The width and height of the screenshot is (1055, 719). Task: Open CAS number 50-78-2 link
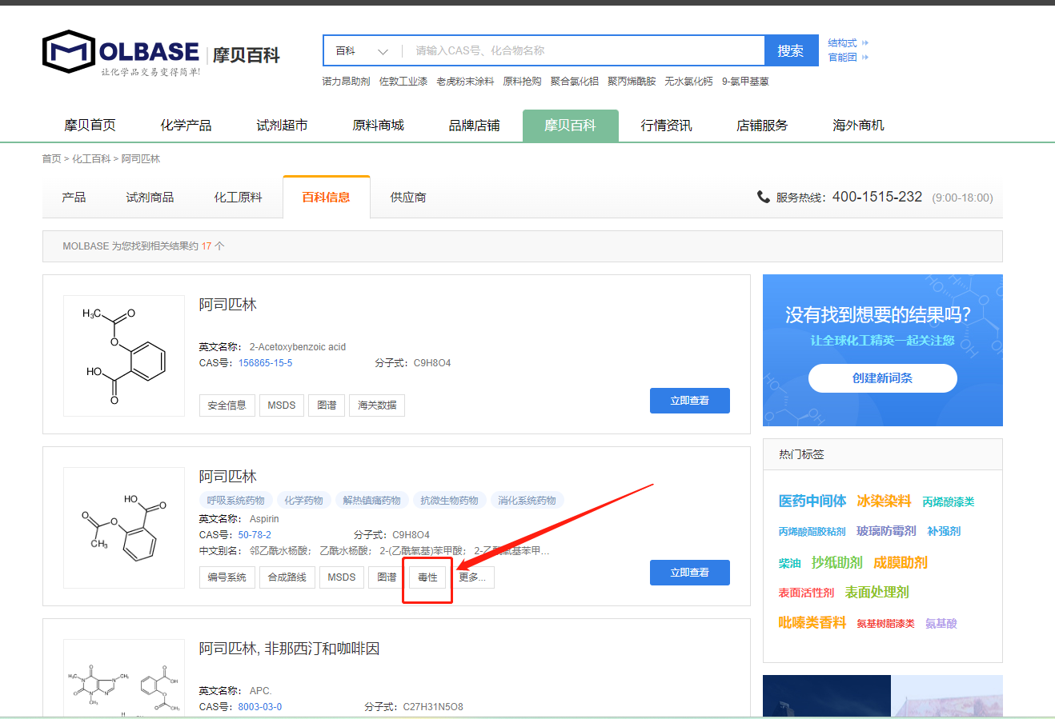[x=255, y=535]
